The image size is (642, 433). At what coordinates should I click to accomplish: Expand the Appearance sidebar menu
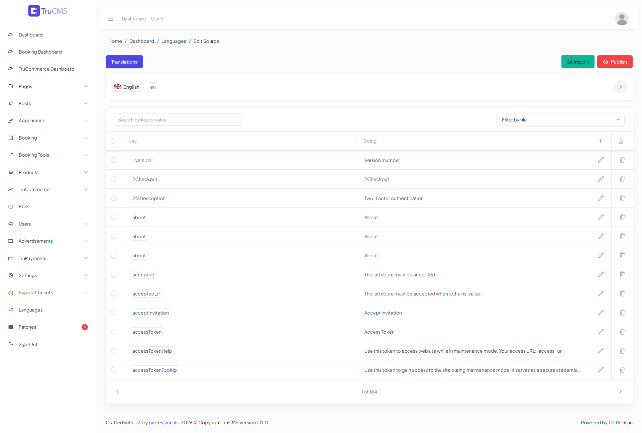click(x=48, y=120)
